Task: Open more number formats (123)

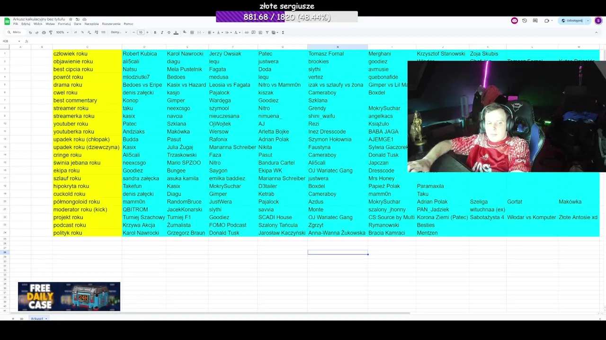Action: tap(103, 33)
